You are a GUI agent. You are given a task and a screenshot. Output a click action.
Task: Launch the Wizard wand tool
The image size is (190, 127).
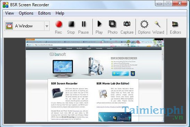(158, 27)
